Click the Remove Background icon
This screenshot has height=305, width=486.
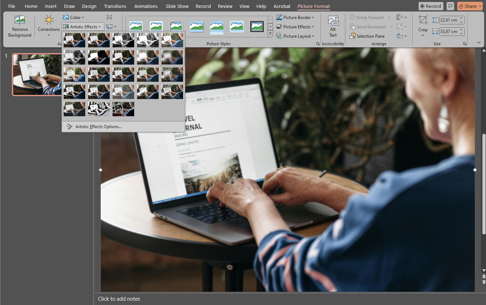(x=19, y=20)
